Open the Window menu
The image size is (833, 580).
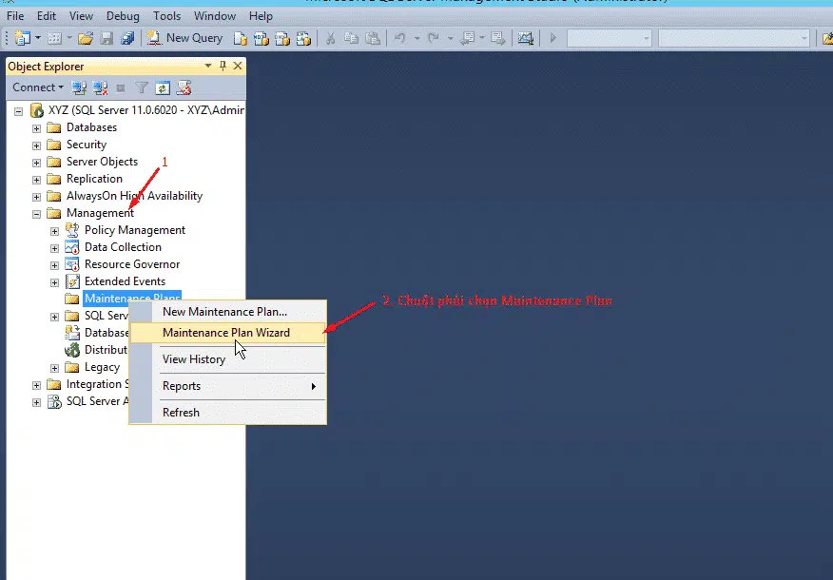click(x=215, y=16)
